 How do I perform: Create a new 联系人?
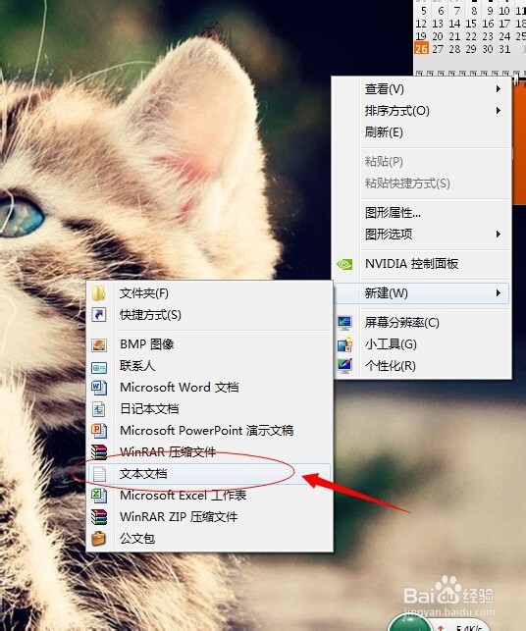[x=209, y=366]
